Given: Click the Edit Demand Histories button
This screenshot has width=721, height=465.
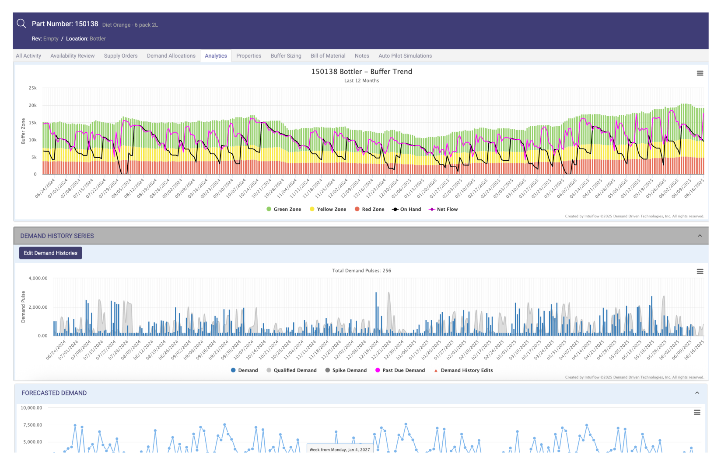Looking at the screenshot, I should click(51, 253).
